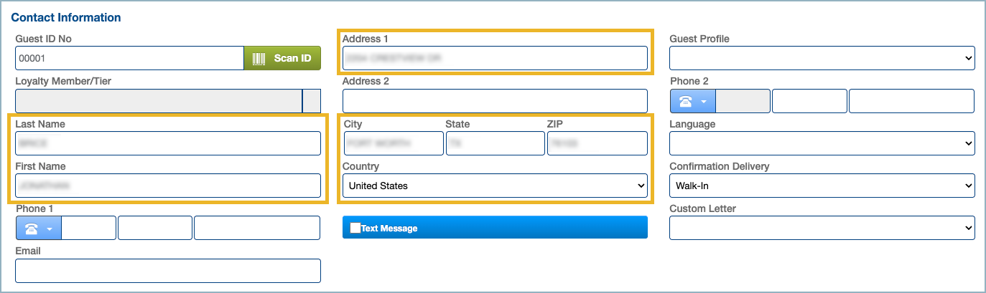986x293 pixels.
Task: Click the Scan ID barcode button
Action: pos(282,58)
